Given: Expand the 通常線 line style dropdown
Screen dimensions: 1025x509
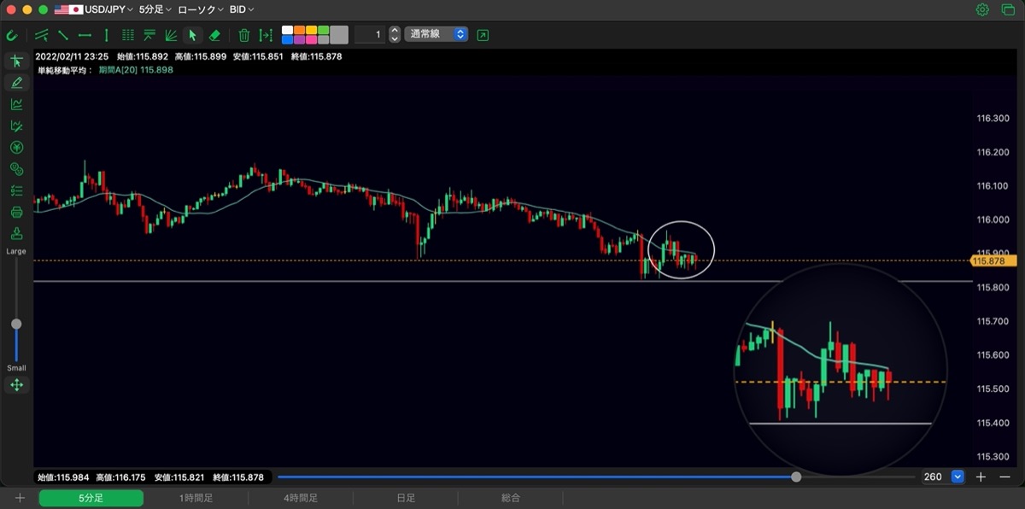Looking at the screenshot, I should 436,34.
